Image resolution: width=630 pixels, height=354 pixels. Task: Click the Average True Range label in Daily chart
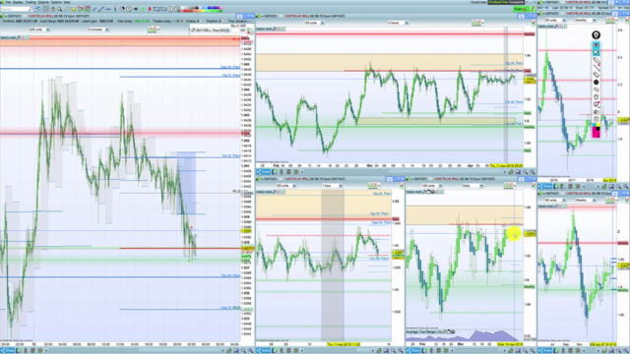click(x=425, y=331)
